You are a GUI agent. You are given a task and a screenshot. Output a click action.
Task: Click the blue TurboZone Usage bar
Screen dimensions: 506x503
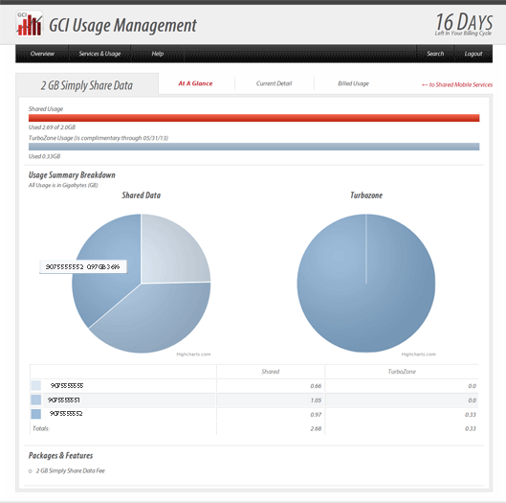click(x=254, y=147)
